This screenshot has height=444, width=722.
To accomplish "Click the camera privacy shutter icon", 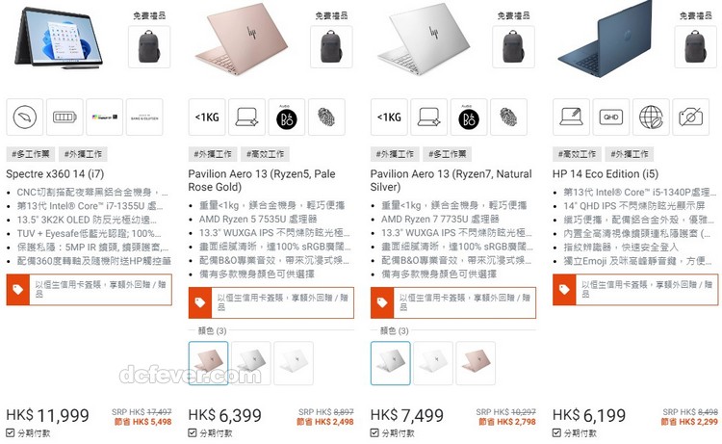I will (x=690, y=117).
